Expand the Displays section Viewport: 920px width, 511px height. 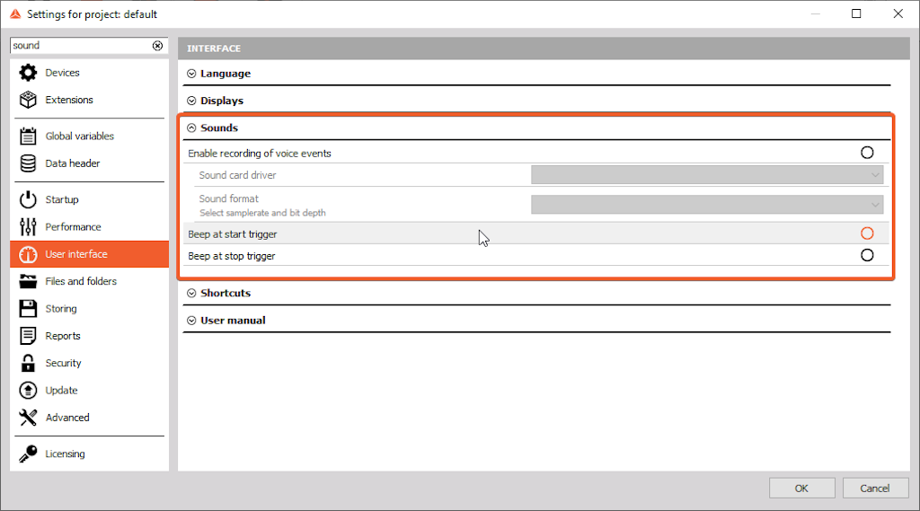[x=191, y=101]
